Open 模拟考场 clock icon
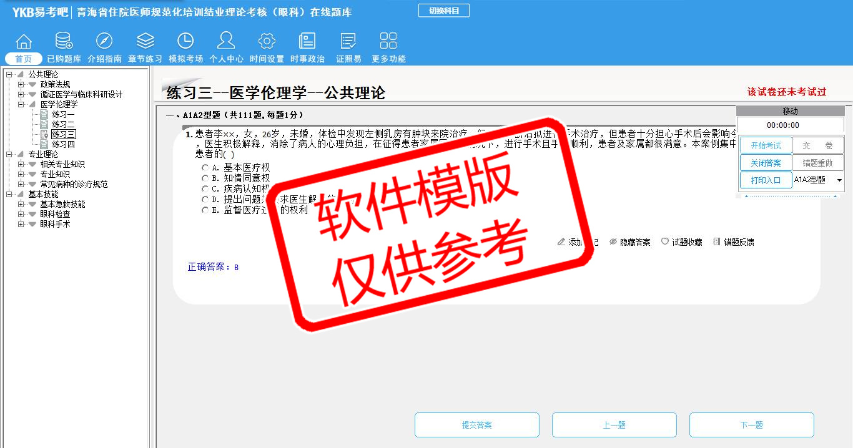Screen dimensions: 853x448 point(185,42)
